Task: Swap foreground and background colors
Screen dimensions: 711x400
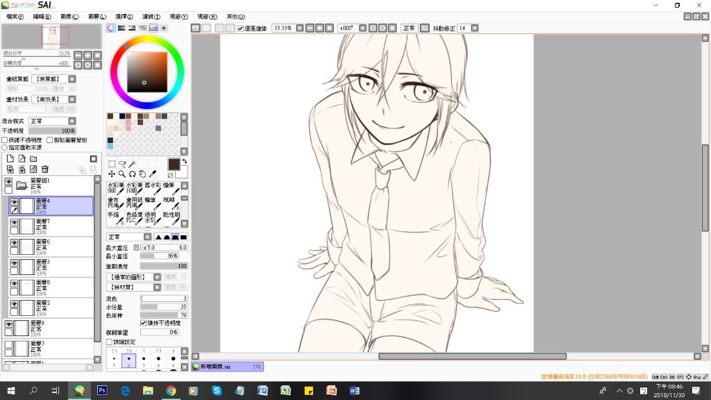Action: click(x=185, y=161)
